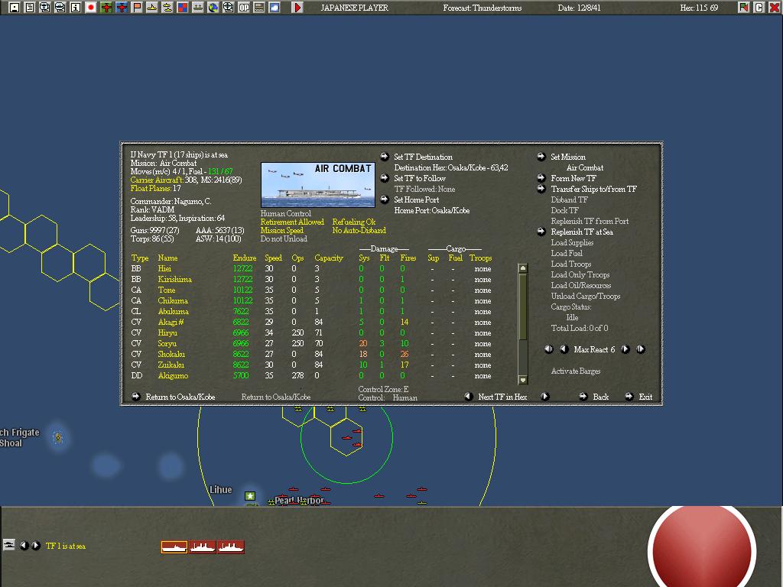Go to next TF in Hex arrow
The height and width of the screenshot is (587, 783).
tap(544, 397)
